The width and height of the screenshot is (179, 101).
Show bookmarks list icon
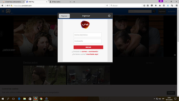tap(148, 5)
